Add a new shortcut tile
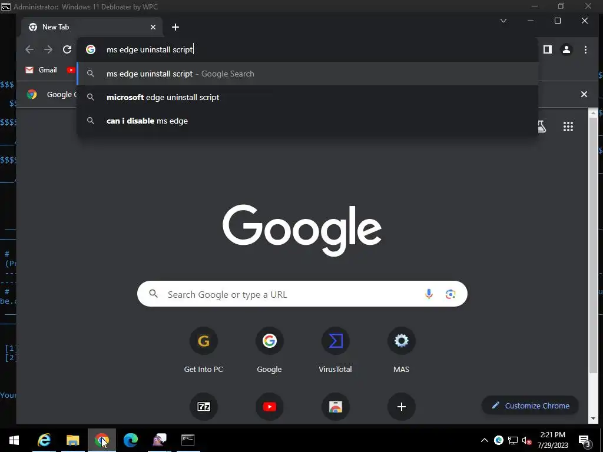This screenshot has width=603, height=452. pyautogui.click(x=401, y=407)
